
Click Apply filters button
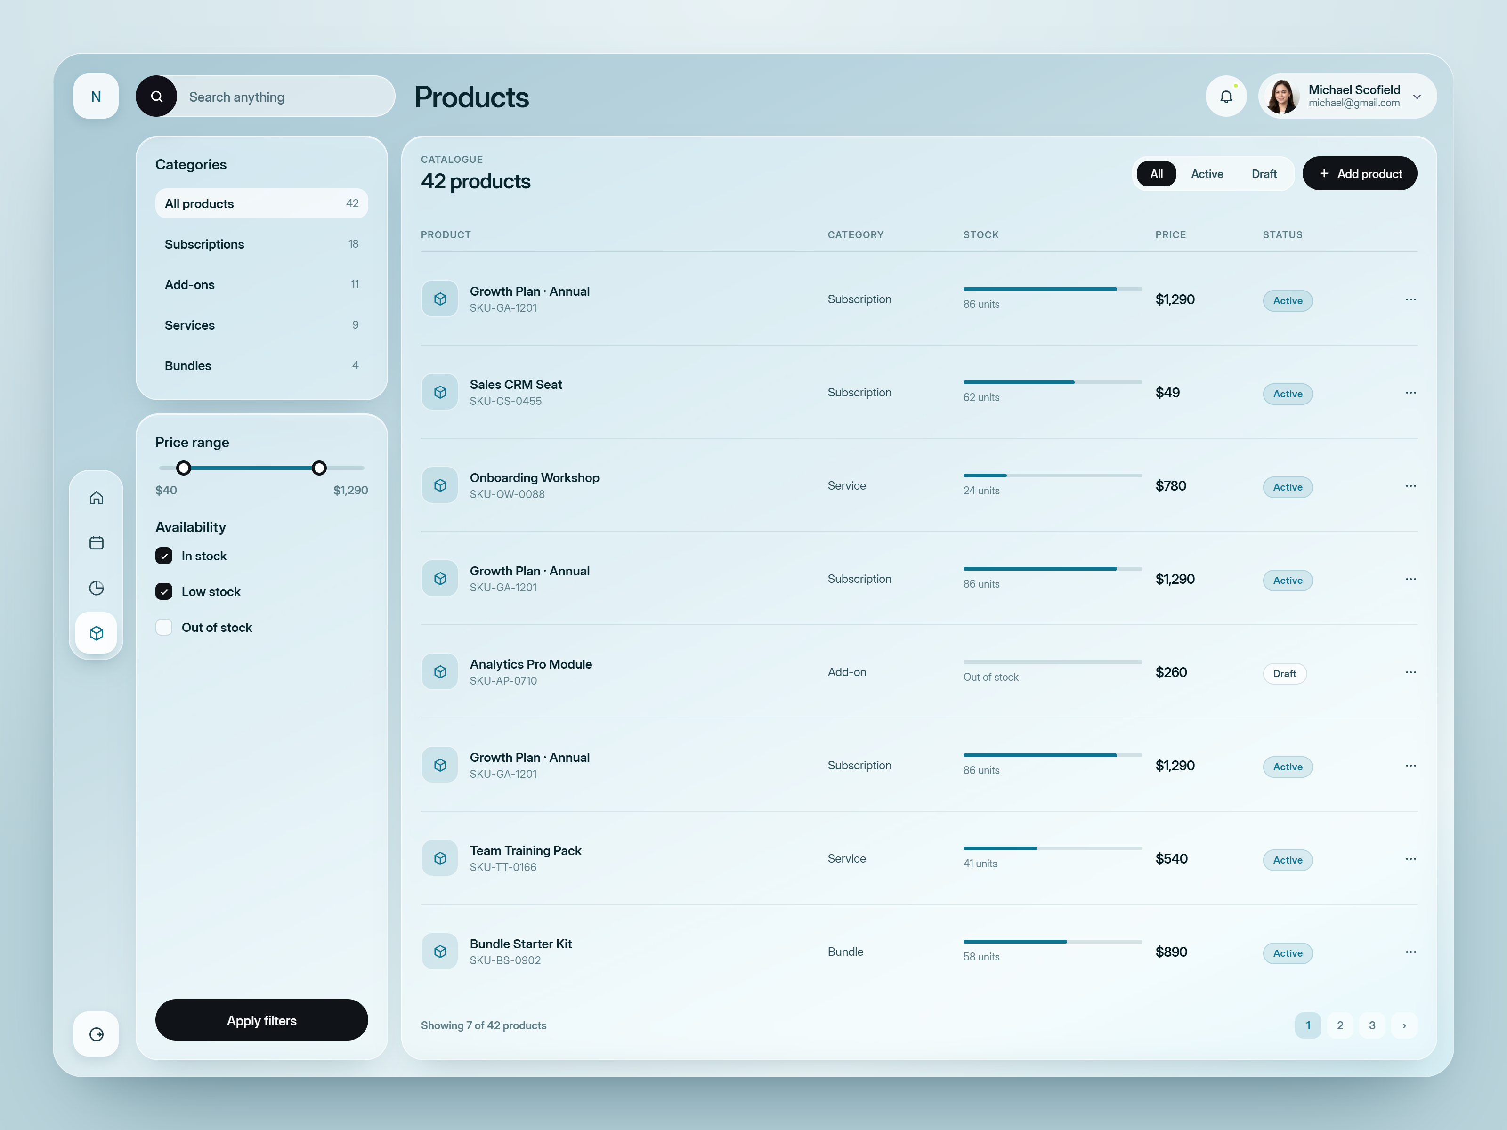(262, 1020)
